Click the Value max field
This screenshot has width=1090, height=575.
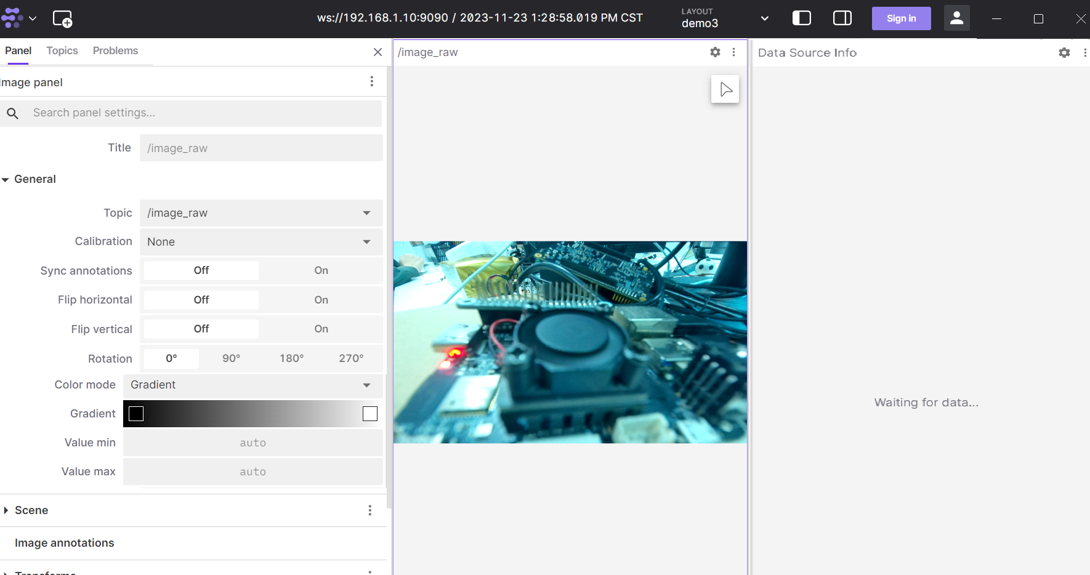coord(253,472)
